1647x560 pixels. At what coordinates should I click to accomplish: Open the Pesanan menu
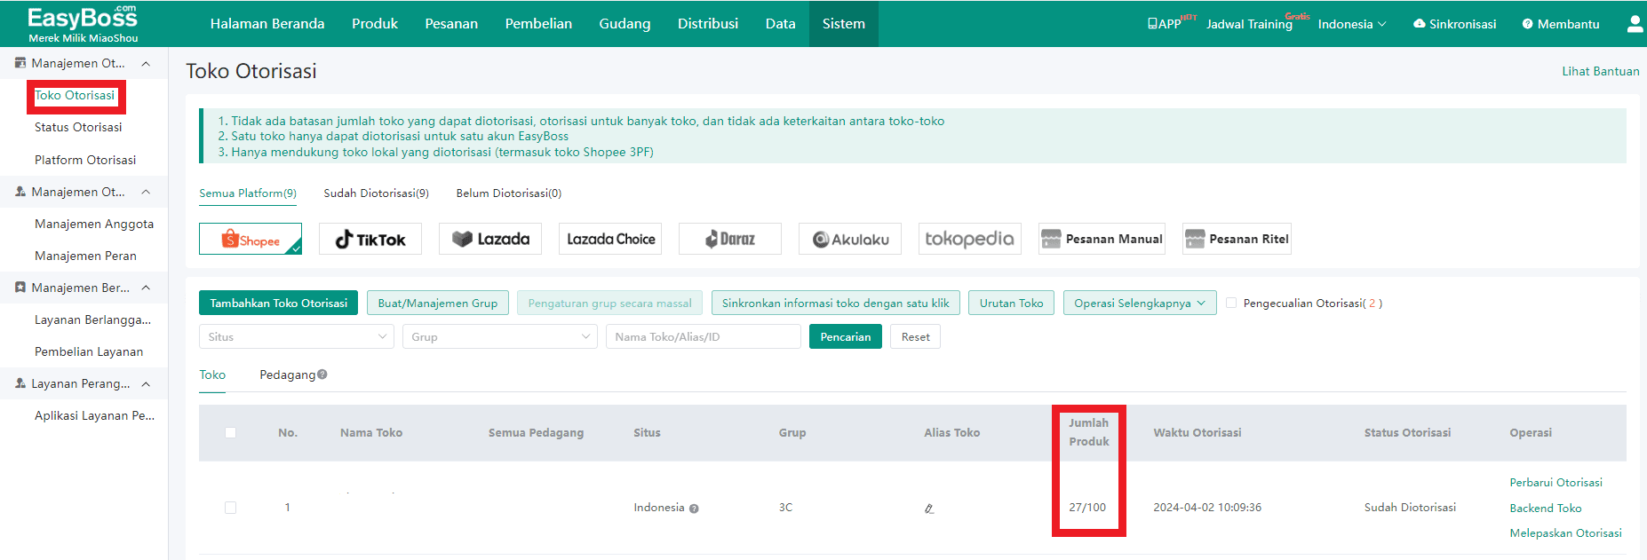(x=451, y=24)
